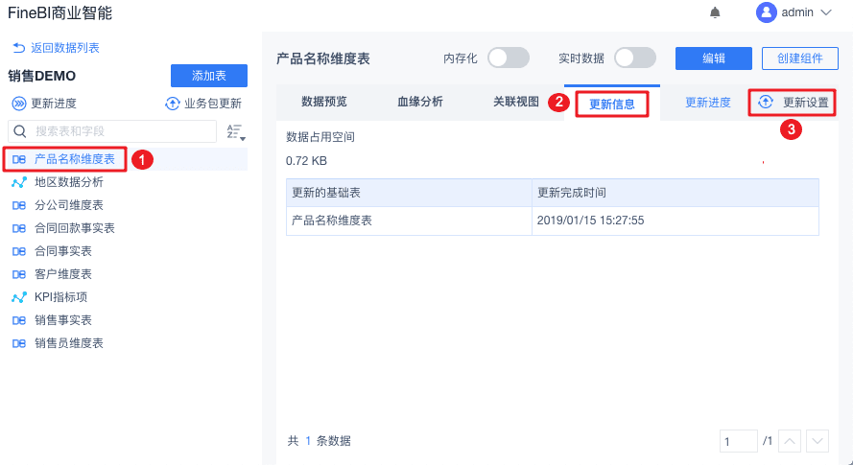Click the 更新设置 refresh icon
853x465 pixels.
[765, 102]
